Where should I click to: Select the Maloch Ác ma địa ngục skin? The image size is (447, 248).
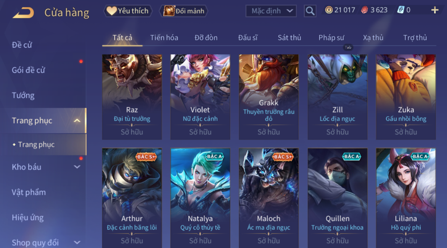[x=269, y=198]
